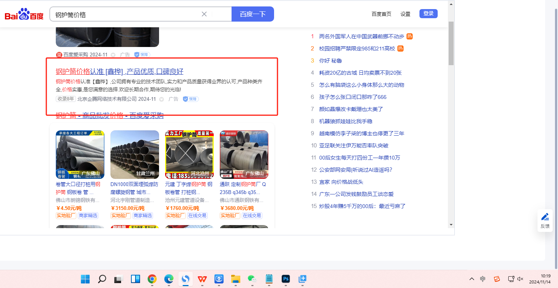558x288 pixels.
Task: Toggle the muted volume icon in tray
Action: [x=520, y=279]
